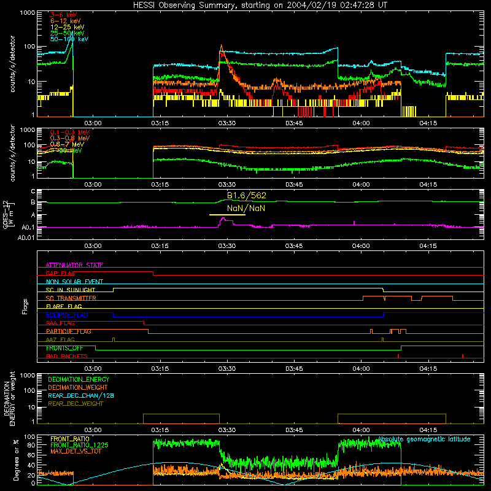
Task: Click the DECIMATION_WEIGHT legend label
Action: pos(78,387)
